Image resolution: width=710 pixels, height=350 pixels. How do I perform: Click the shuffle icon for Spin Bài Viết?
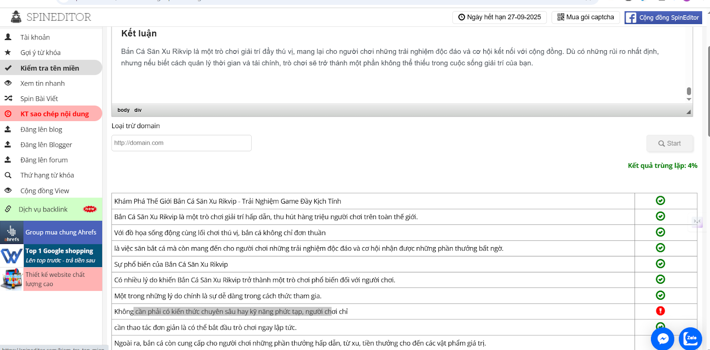pos(8,98)
